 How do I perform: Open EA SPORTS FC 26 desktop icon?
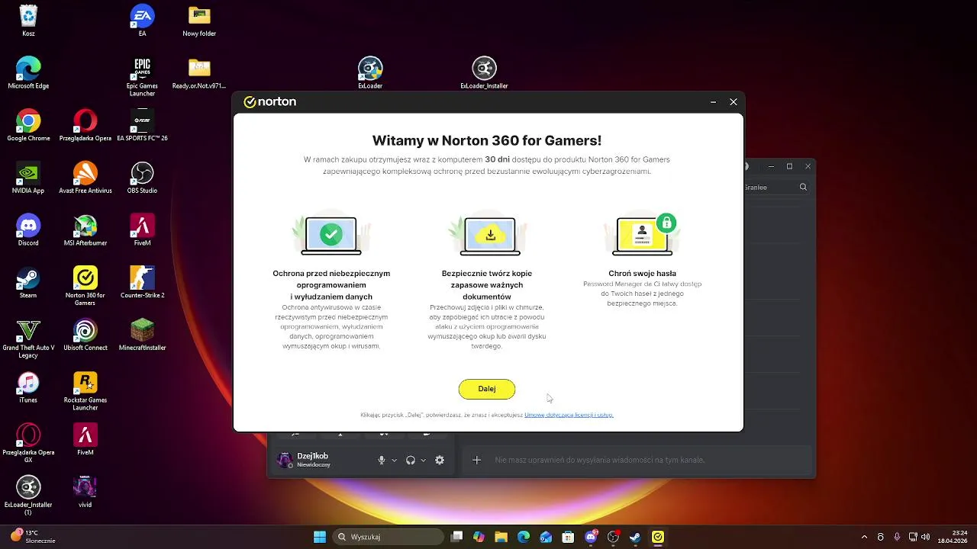tap(142, 126)
